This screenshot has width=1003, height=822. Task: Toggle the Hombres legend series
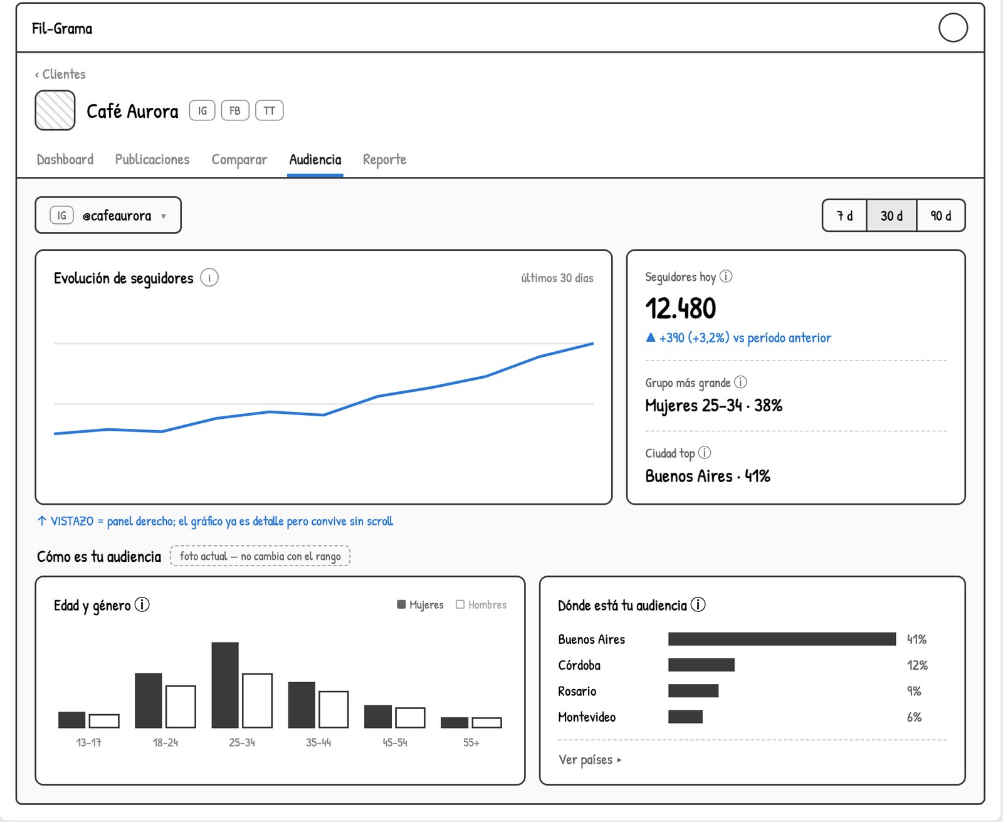481,604
